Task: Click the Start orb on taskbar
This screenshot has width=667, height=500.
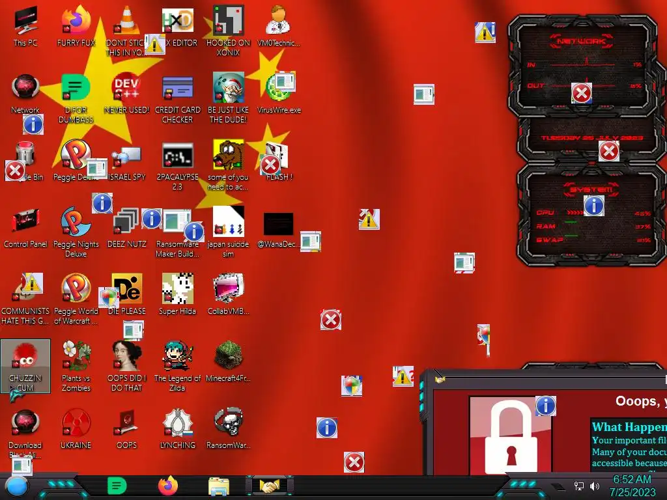Action: 17,486
